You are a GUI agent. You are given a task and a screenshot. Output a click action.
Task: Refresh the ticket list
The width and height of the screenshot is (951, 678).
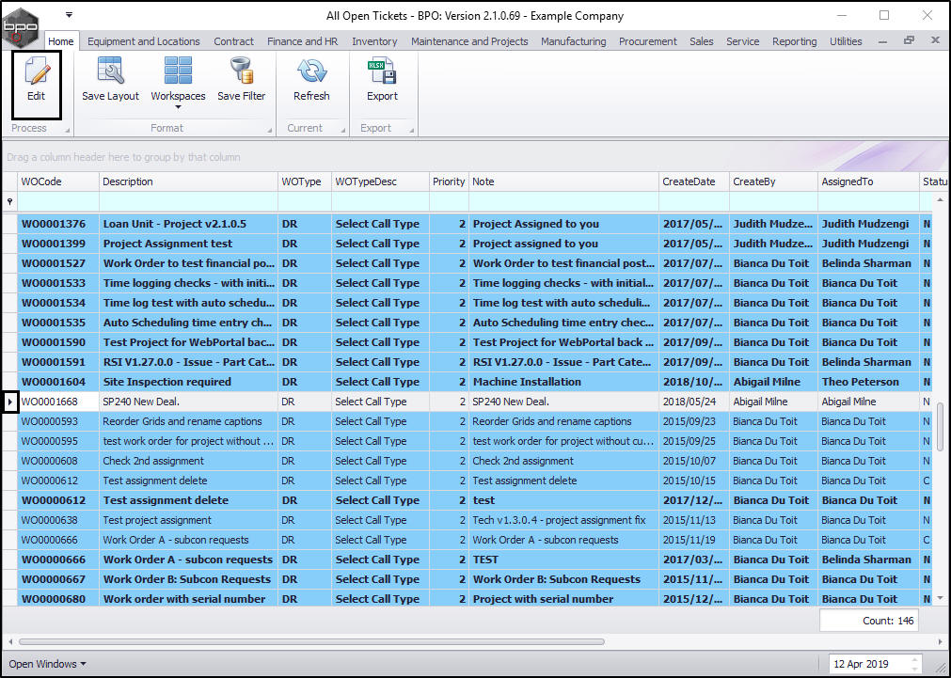coord(311,73)
